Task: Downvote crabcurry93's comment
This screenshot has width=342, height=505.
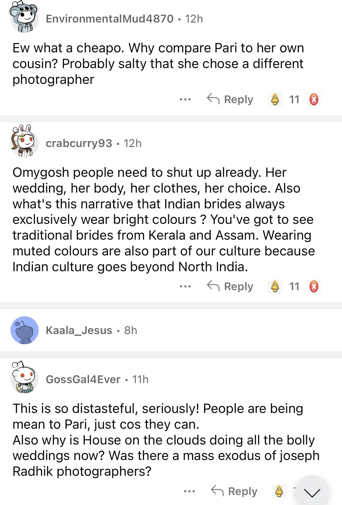Action: [314, 286]
